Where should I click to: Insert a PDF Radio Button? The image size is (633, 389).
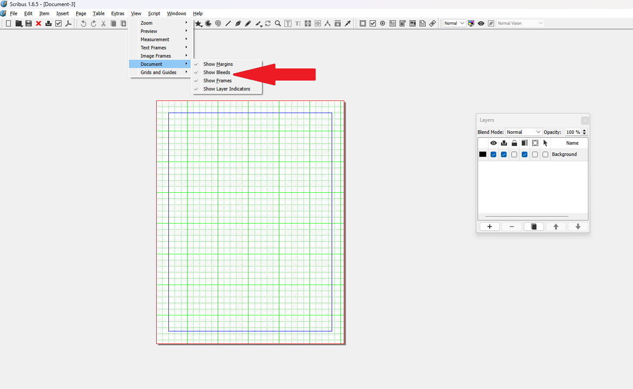383,23
